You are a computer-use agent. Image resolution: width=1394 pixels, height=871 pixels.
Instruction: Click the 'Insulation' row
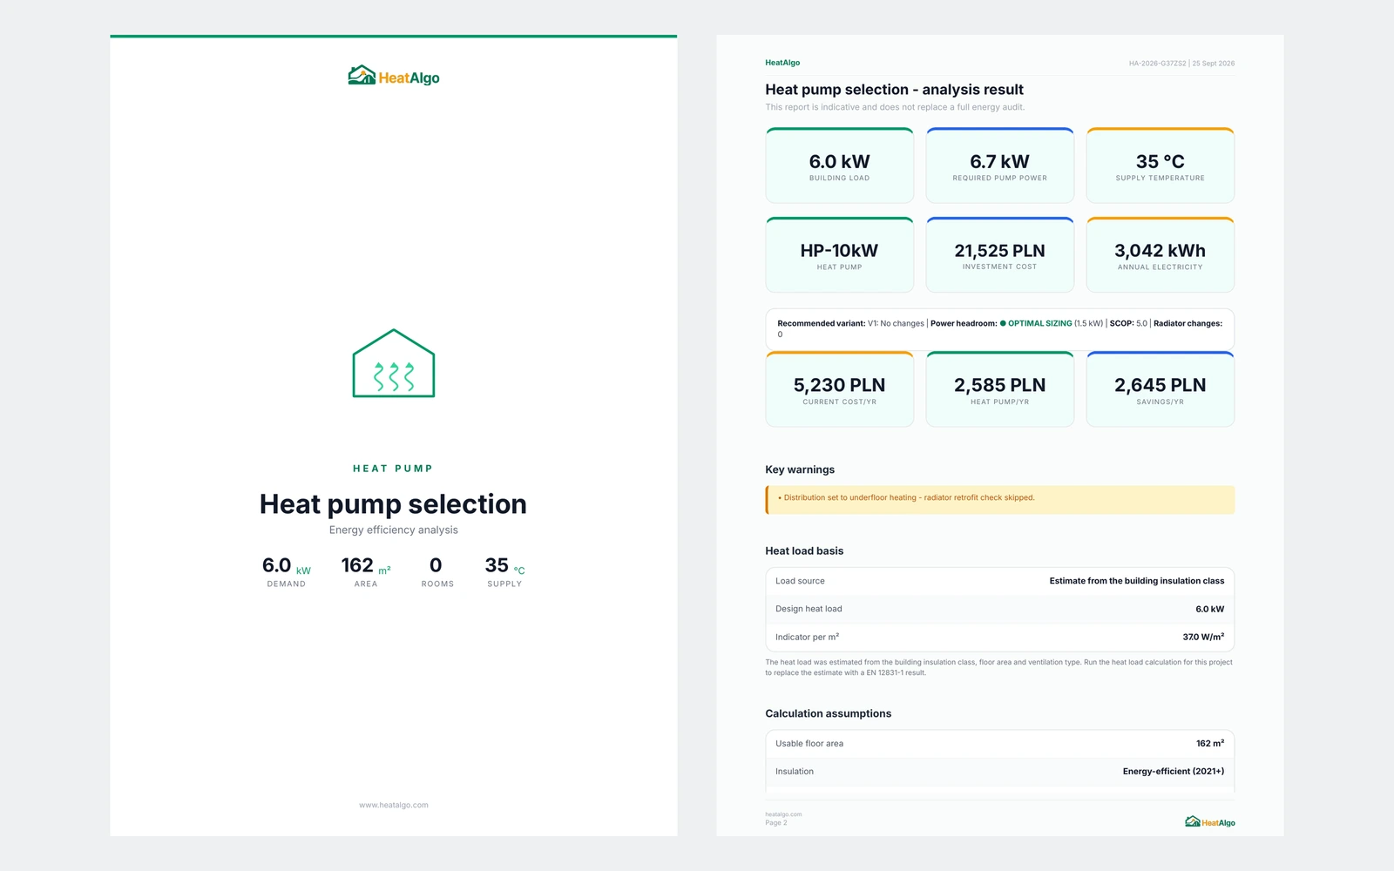coord(1000,772)
